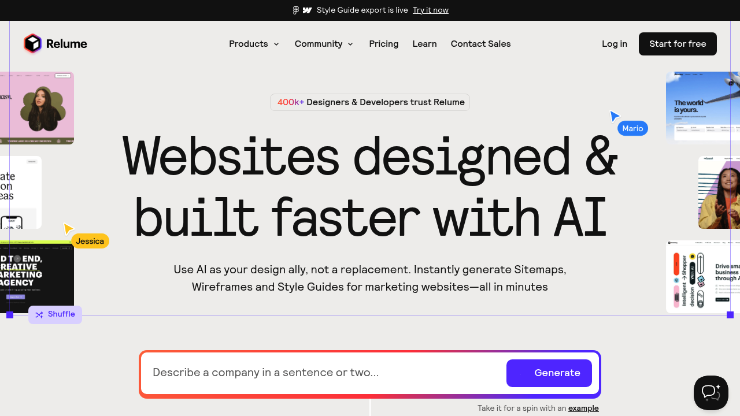The image size is (740, 416).
Task: Open the Learn page
Action: [424, 44]
